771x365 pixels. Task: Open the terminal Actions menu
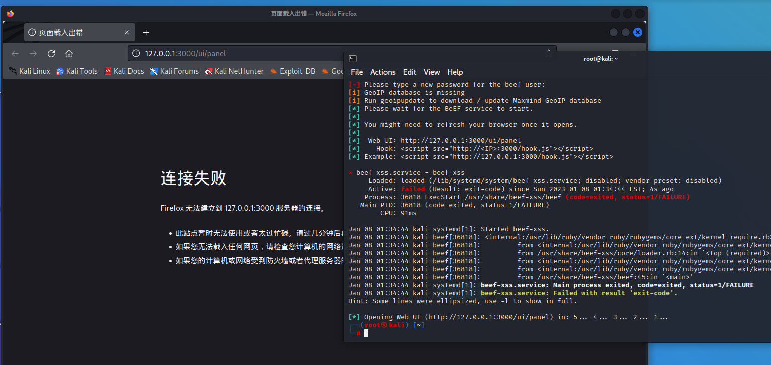pyautogui.click(x=383, y=72)
